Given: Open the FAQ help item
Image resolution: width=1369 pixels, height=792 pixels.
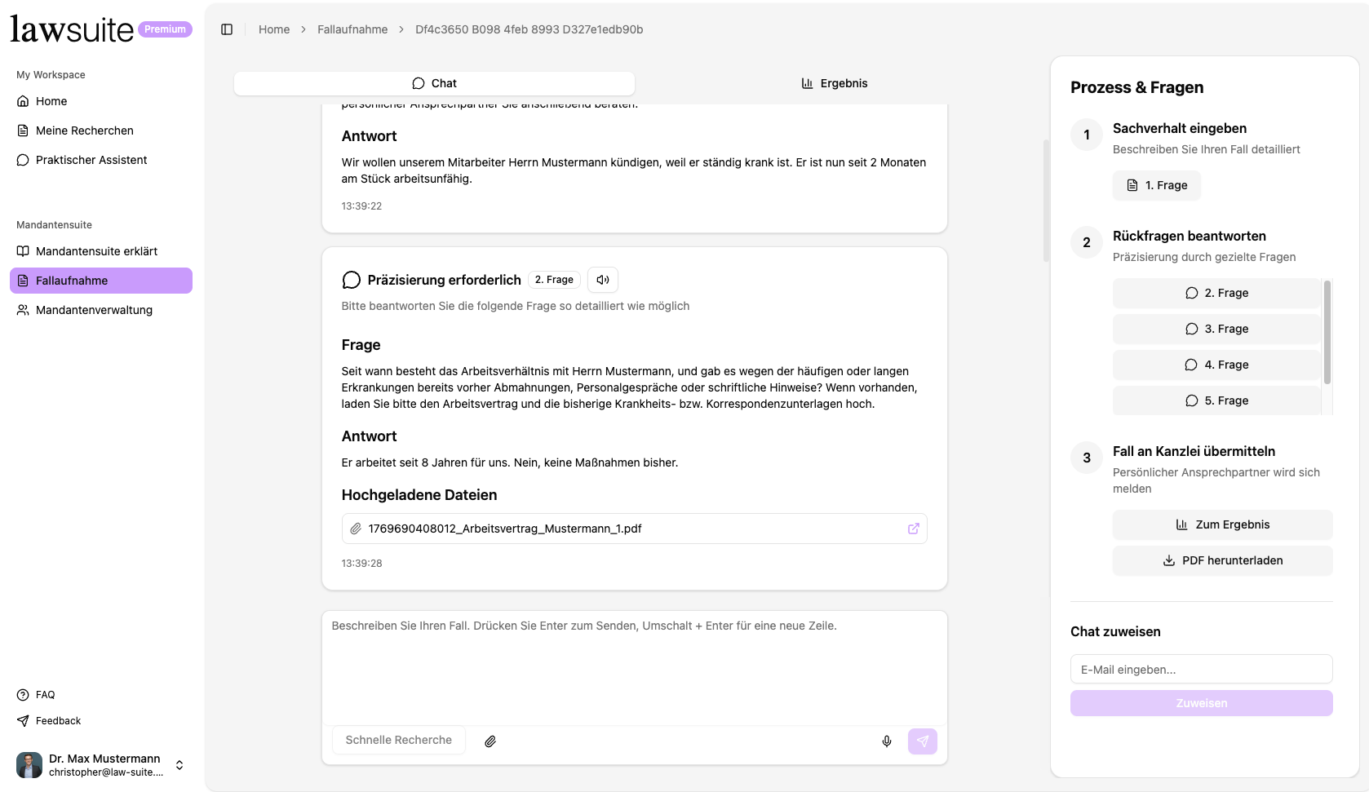Looking at the screenshot, I should click(x=46, y=695).
